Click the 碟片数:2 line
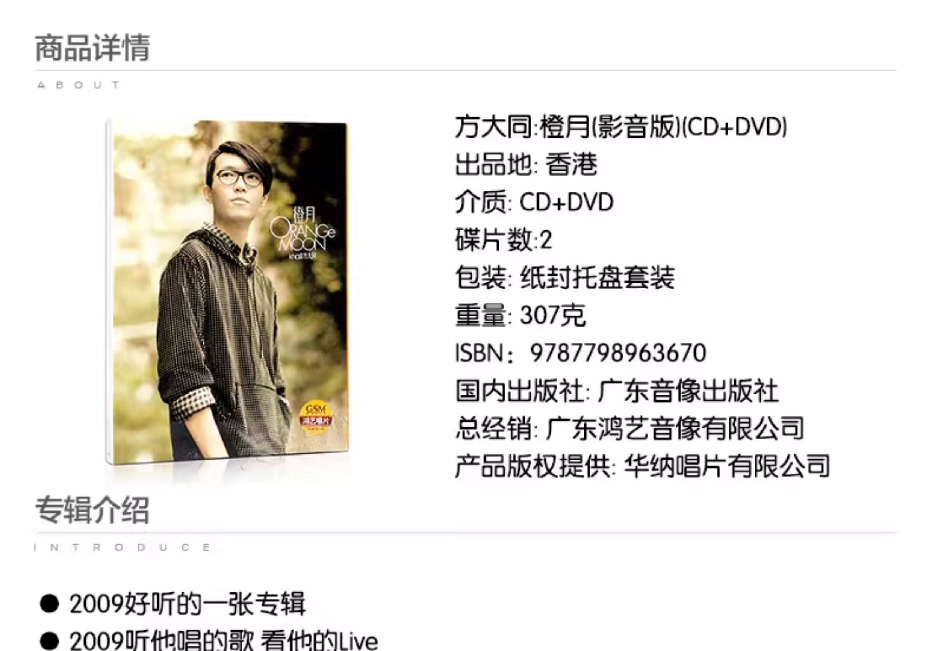This screenshot has width=932, height=651. [x=503, y=239]
